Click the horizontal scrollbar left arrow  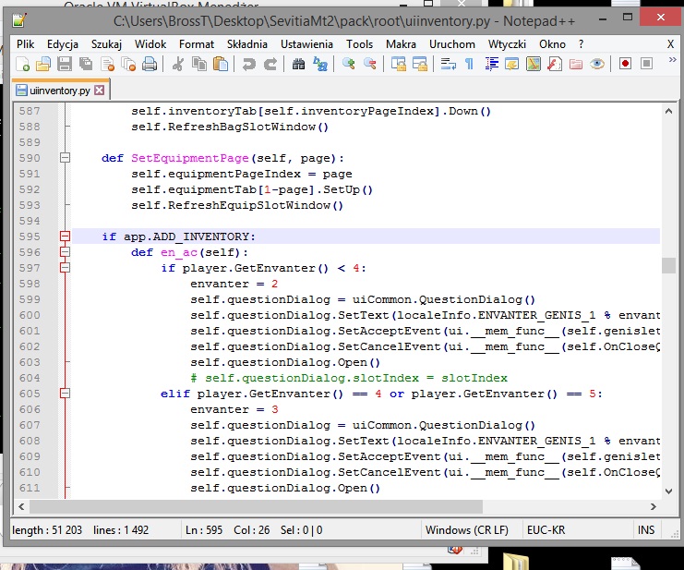click(21, 506)
